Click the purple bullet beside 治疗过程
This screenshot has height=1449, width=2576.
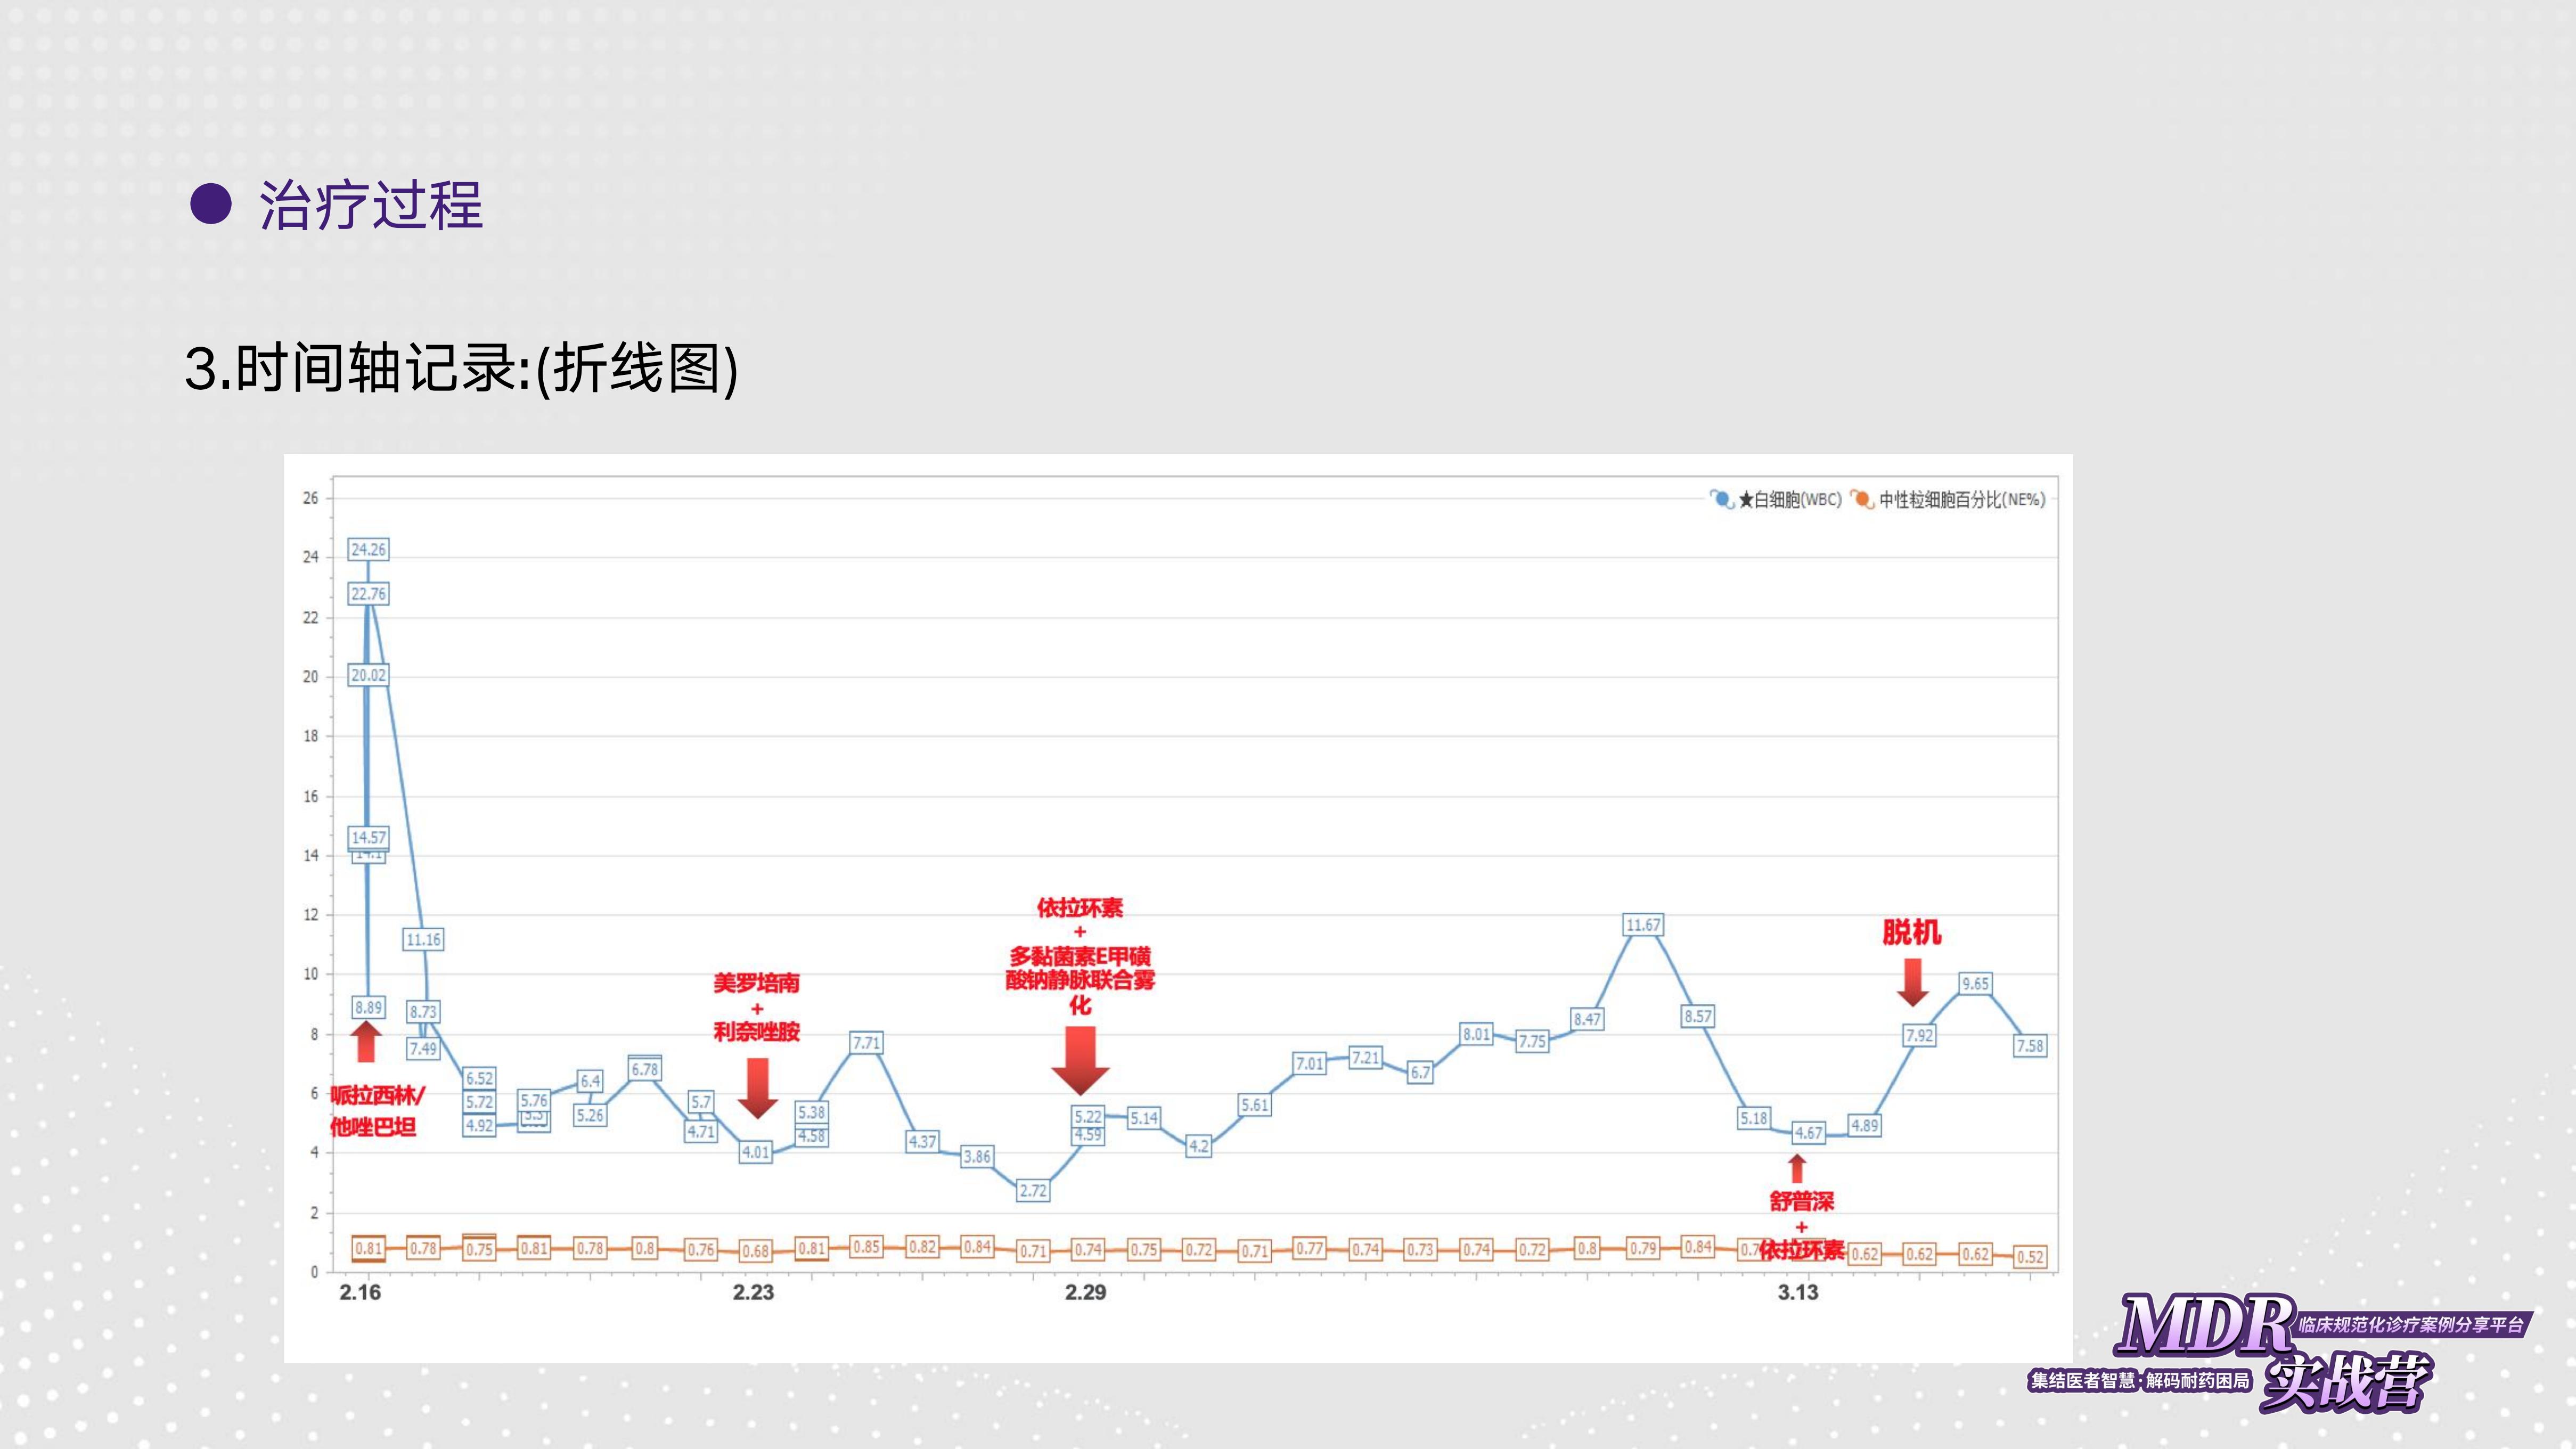(x=211, y=205)
